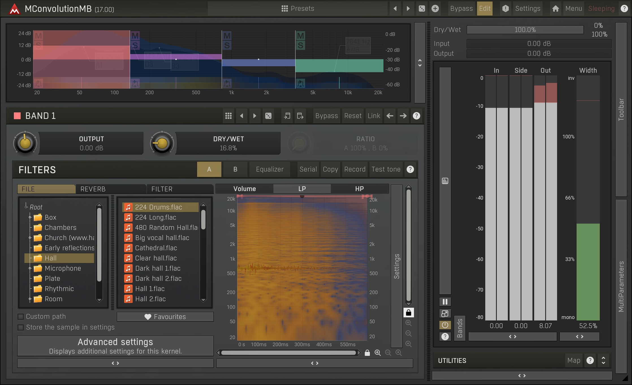Select the LP envelope tab

tap(302, 189)
